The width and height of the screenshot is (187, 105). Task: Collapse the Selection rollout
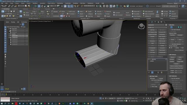[x=172, y=25]
